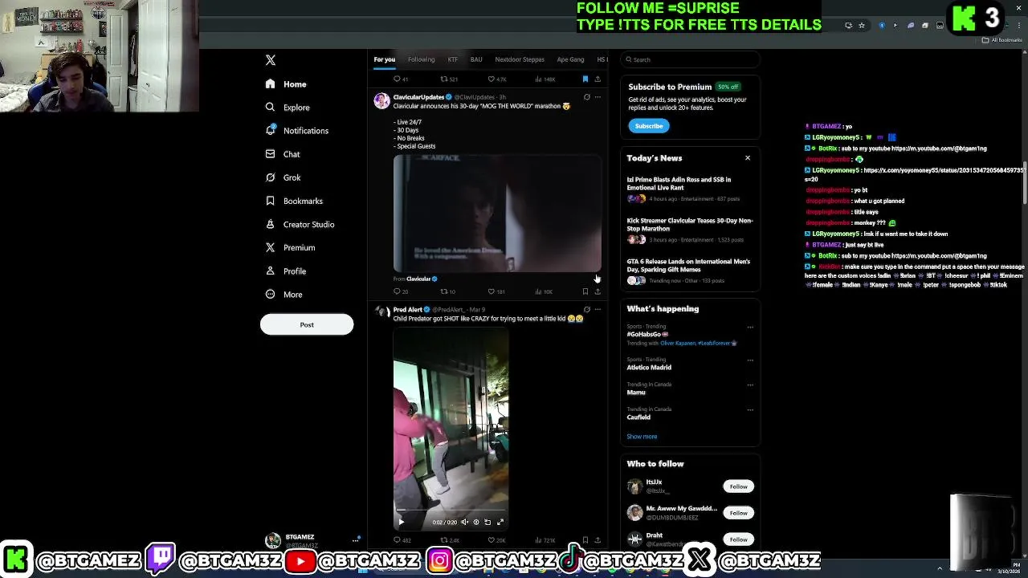Image resolution: width=1028 pixels, height=578 pixels.
Task: Click the Post button
Action: pyautogui.click(x=307, y=324)
